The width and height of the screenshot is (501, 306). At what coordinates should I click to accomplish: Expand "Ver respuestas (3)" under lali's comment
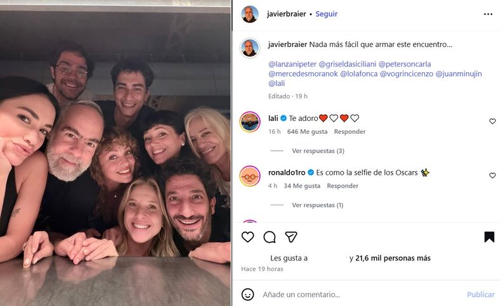(x=318, y=151)
